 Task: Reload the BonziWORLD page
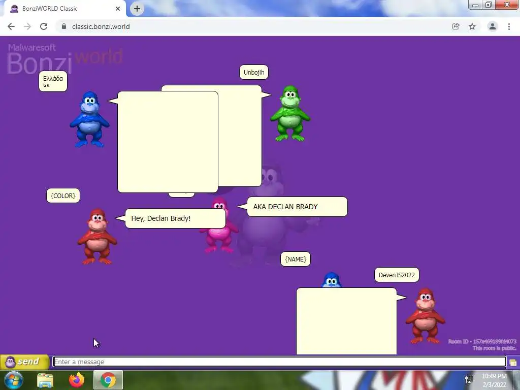coord(44,26)
